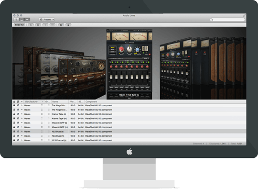Select the 'NLS Buss (m)' name cell
Viewport: 258px width, 189px height.
click(x=58, y=136)
